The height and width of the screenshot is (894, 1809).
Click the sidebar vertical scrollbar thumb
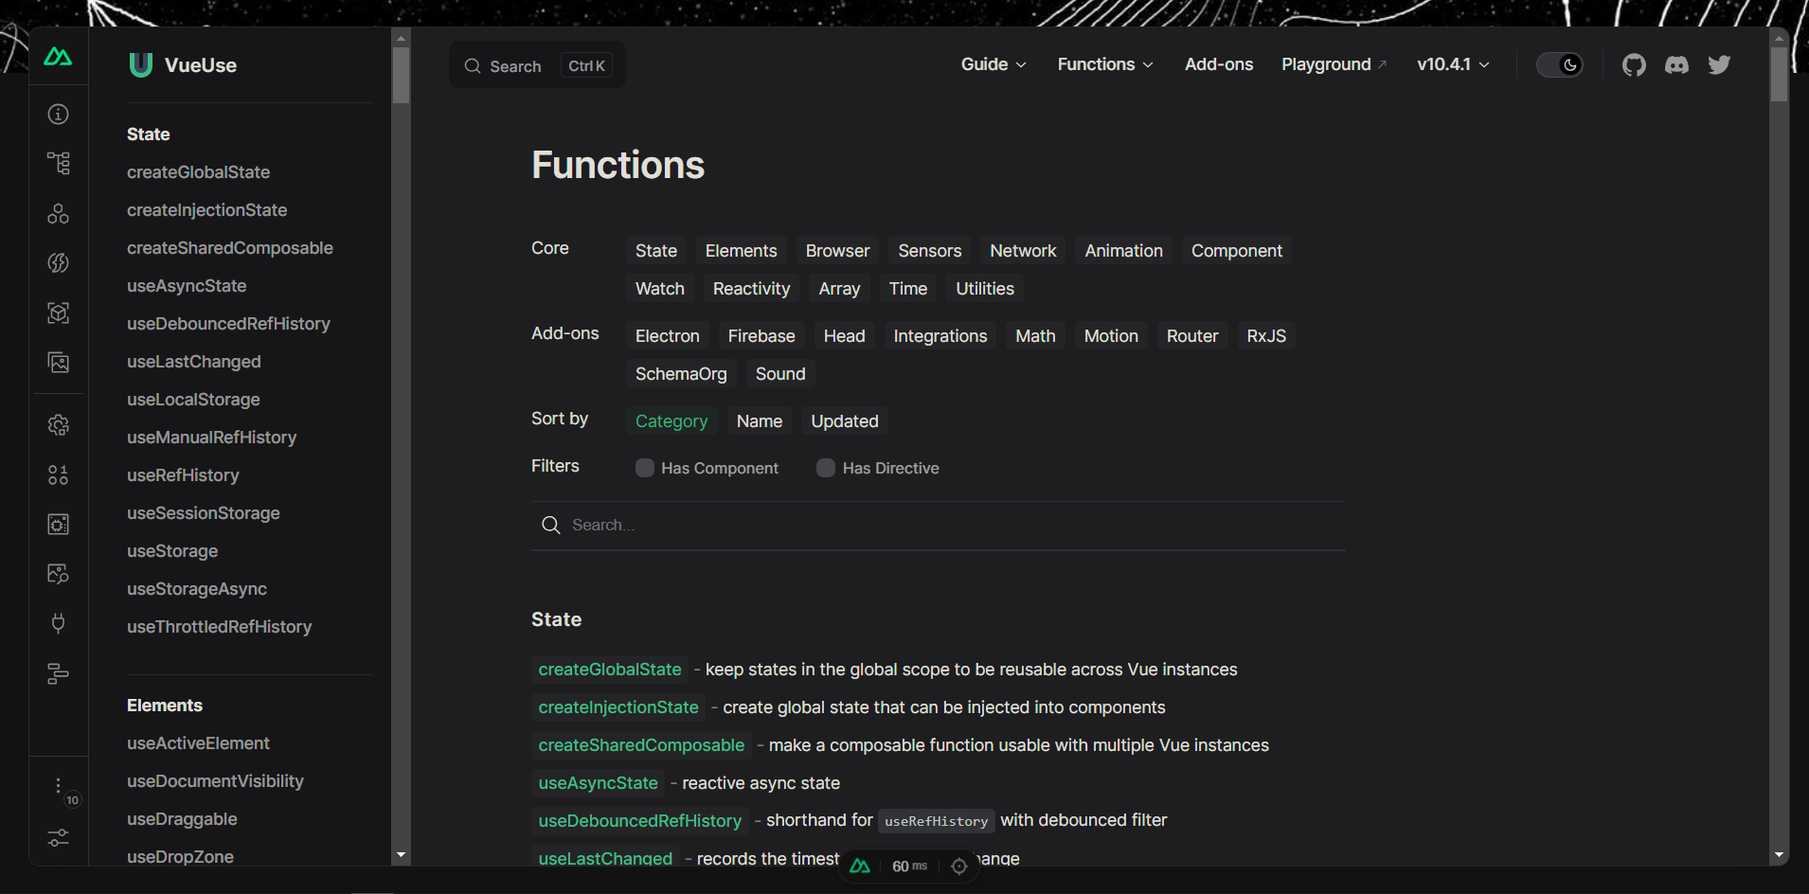[x=402, y=75]
